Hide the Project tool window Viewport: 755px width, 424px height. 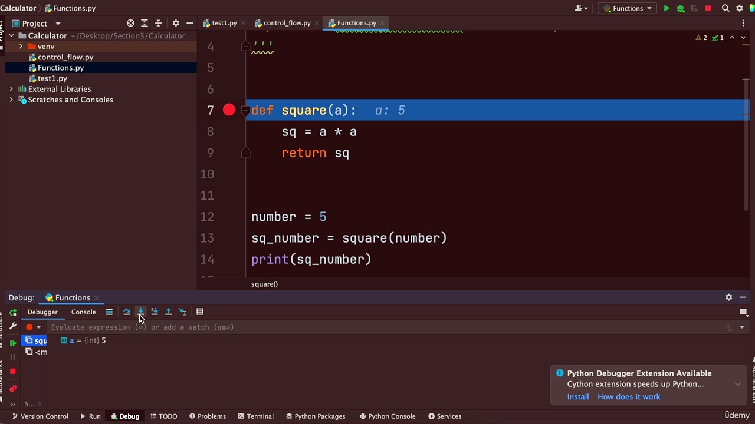click(x=189, y=23)
